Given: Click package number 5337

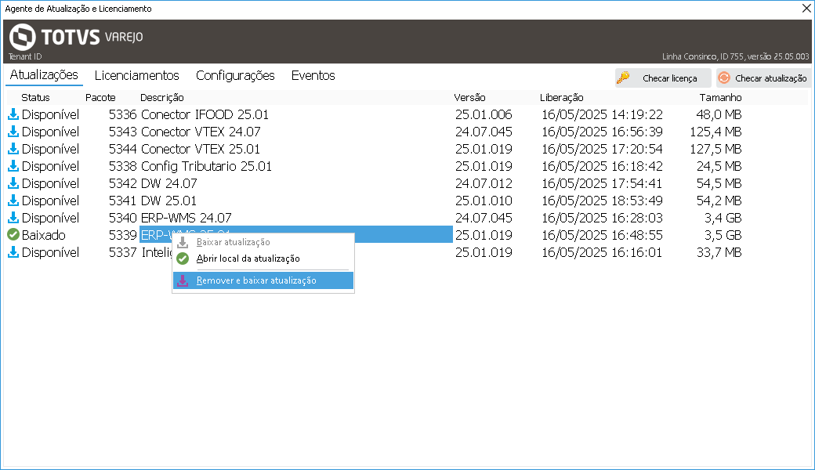Looking at the screenshot, I should point(123,252).
